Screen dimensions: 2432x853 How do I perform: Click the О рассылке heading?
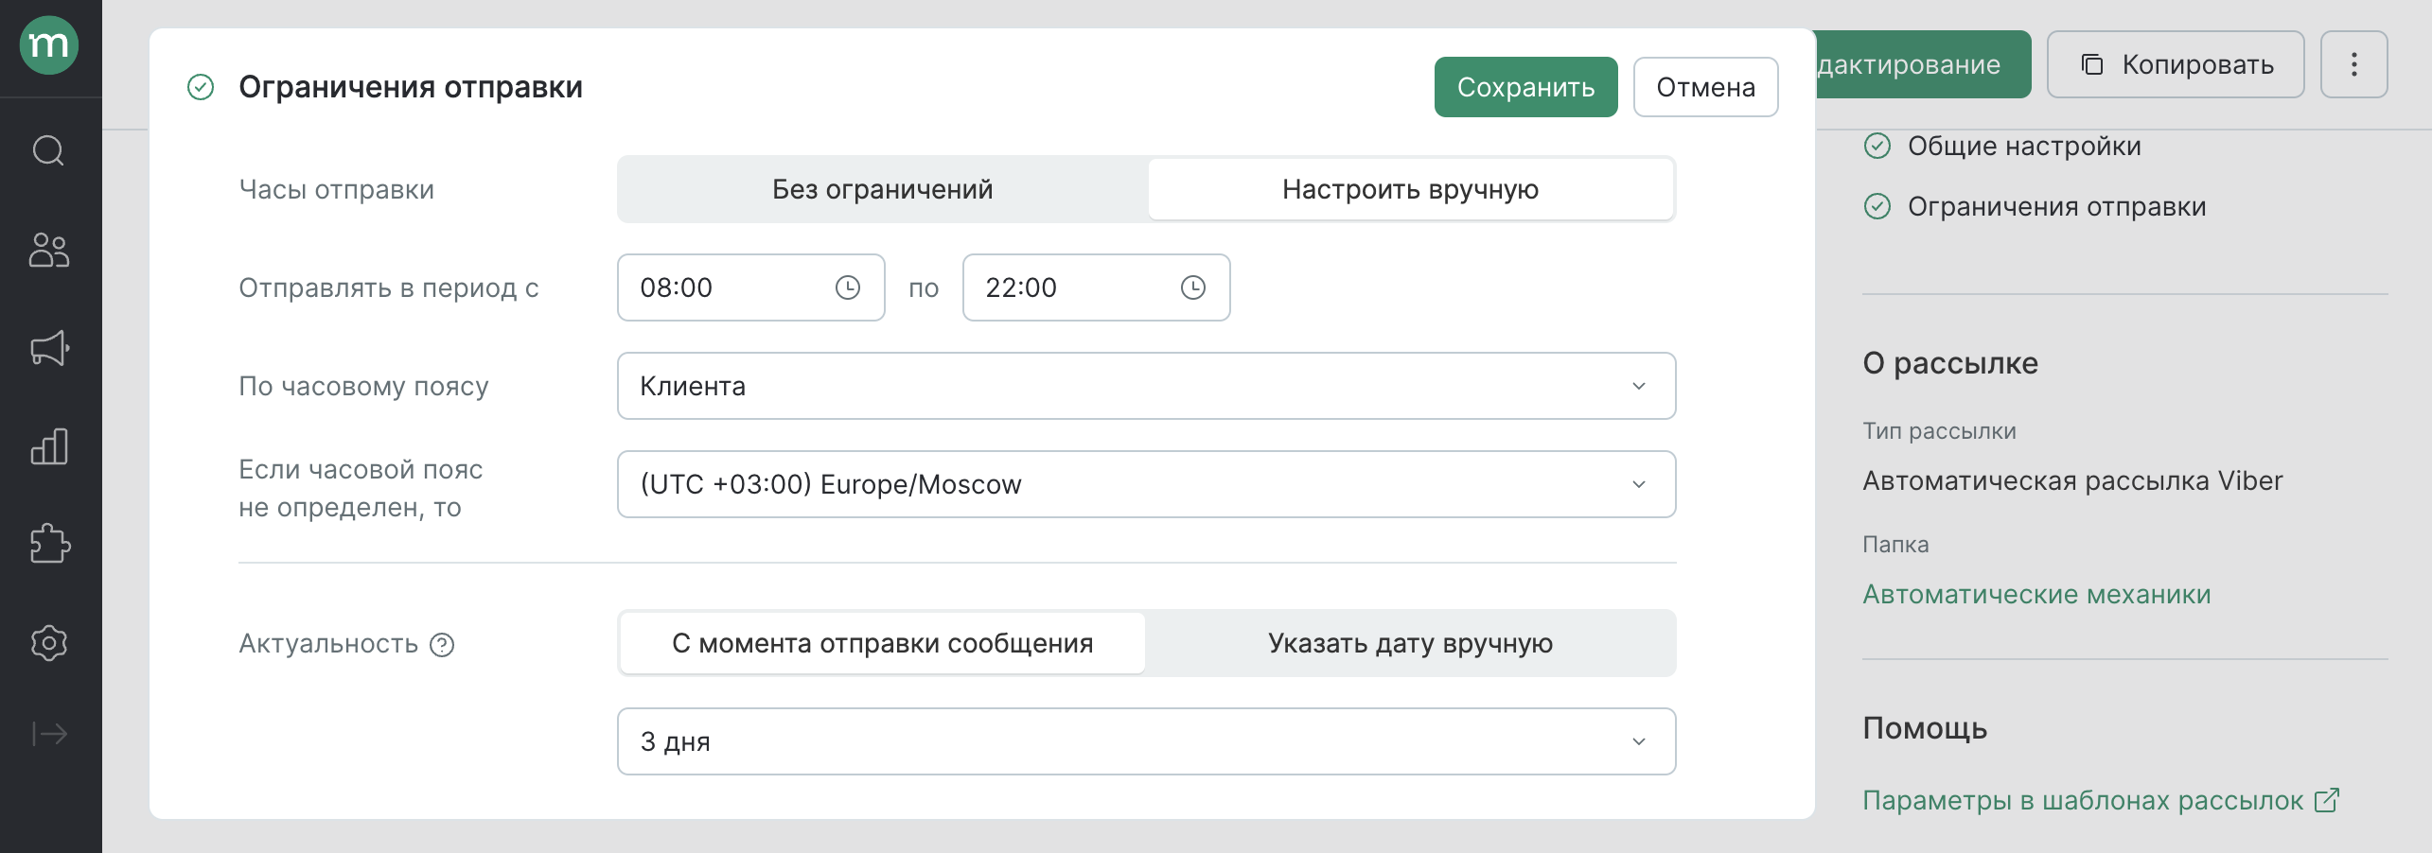click(x=1950, y=363)
